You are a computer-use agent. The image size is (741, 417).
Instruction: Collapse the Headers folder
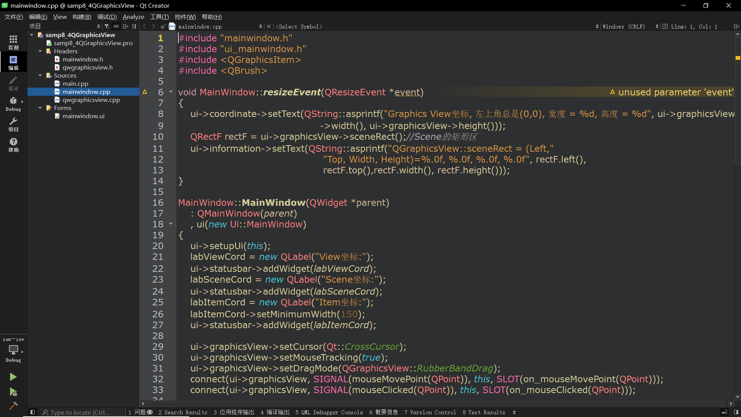pos(40,51)
